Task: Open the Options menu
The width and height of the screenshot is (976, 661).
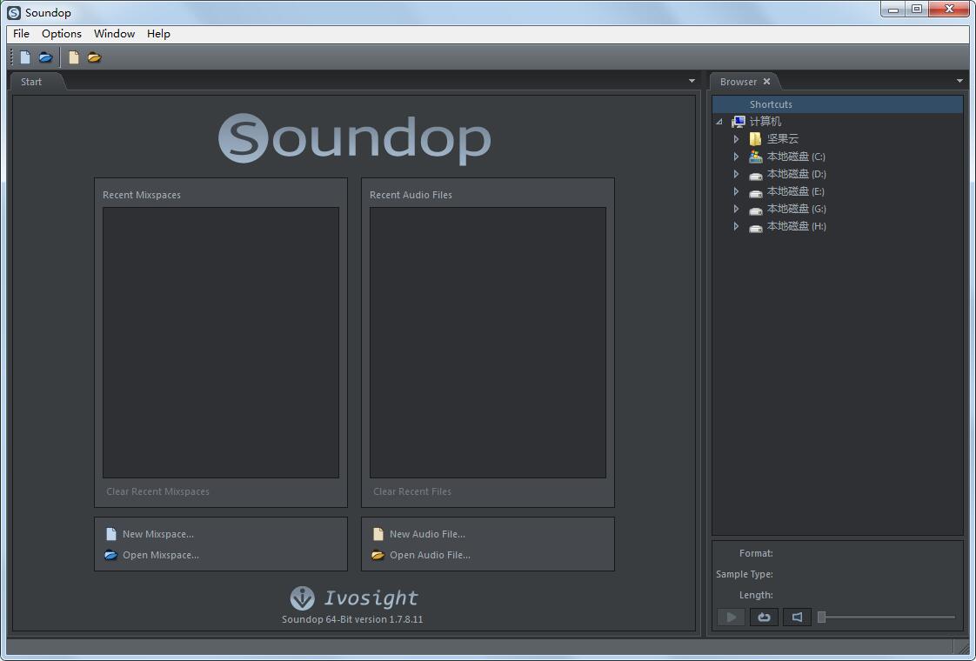Action: tap(61, 34)
